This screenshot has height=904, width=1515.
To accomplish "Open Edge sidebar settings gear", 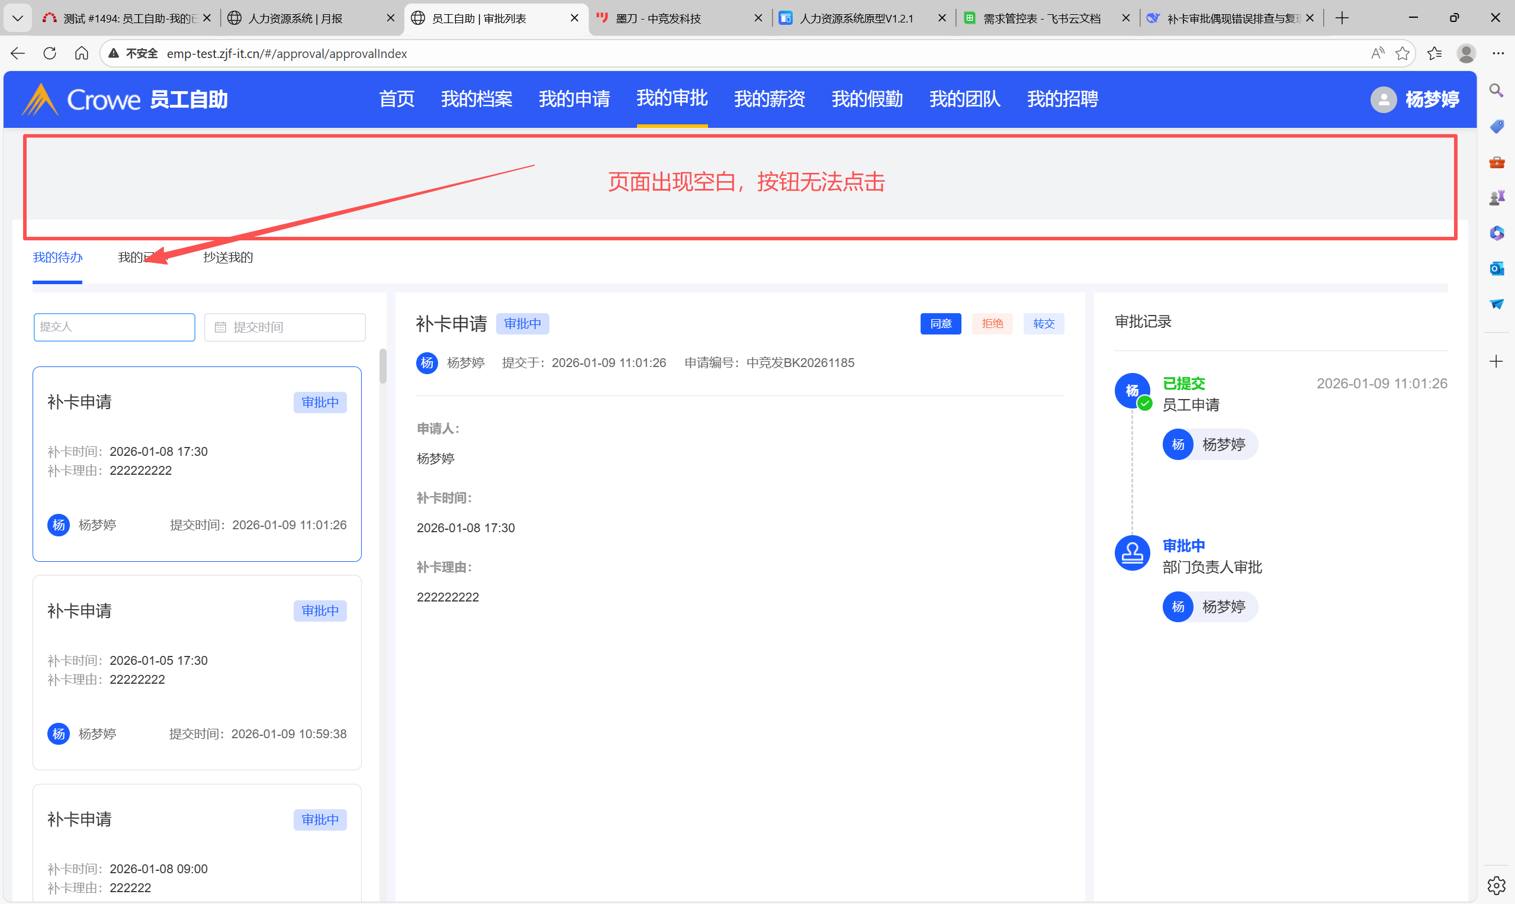I will click(1496, 885).
